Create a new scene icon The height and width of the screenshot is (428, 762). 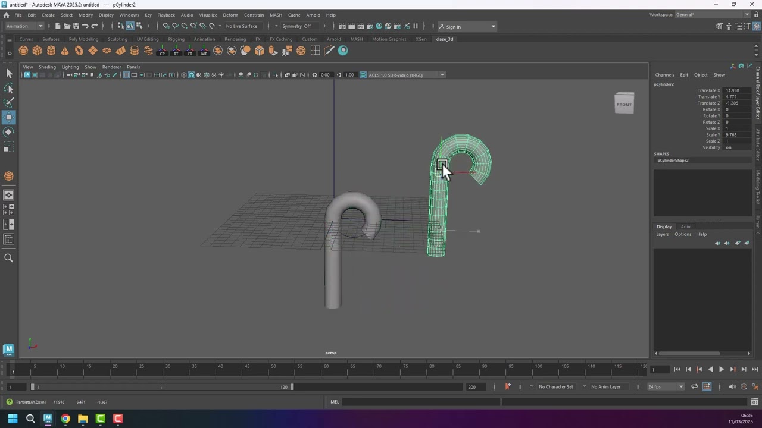[x=58, y=26]
